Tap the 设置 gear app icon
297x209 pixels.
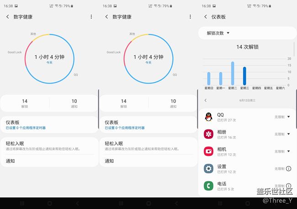click(x=208, y=168)
